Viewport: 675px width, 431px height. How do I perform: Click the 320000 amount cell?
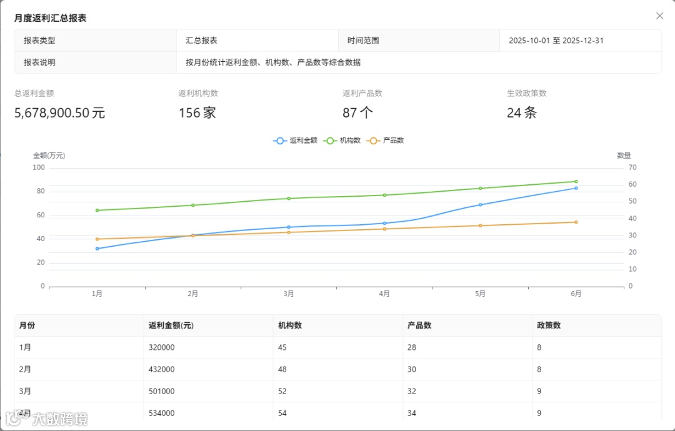[x=208, y=347]
